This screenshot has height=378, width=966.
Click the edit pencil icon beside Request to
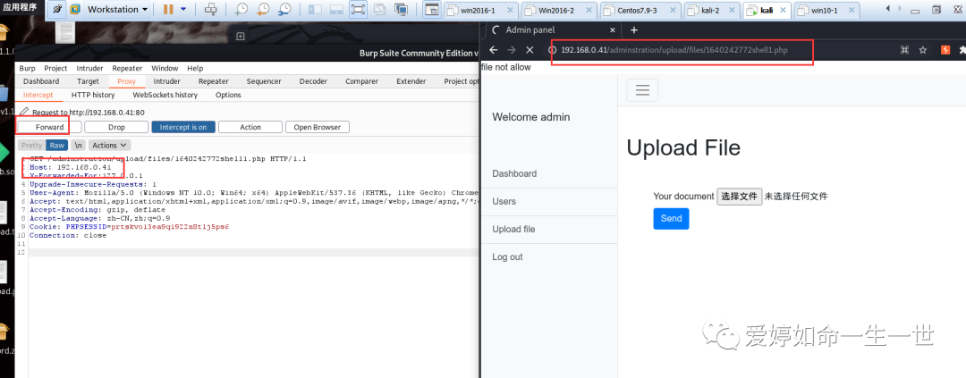(x=23, y=112)
